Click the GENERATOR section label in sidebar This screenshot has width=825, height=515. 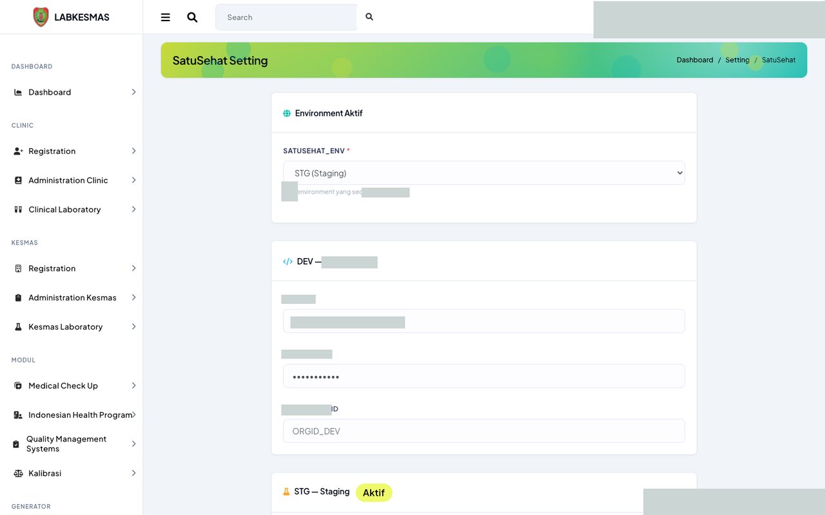(31, 507)
